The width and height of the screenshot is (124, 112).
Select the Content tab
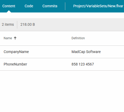9,6
